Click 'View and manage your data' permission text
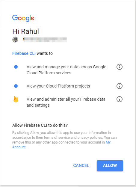The image size is (136, 187). (x=67, y=70)
